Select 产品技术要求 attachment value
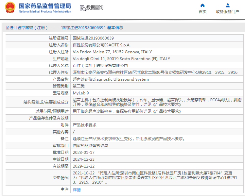 (84, 125)
